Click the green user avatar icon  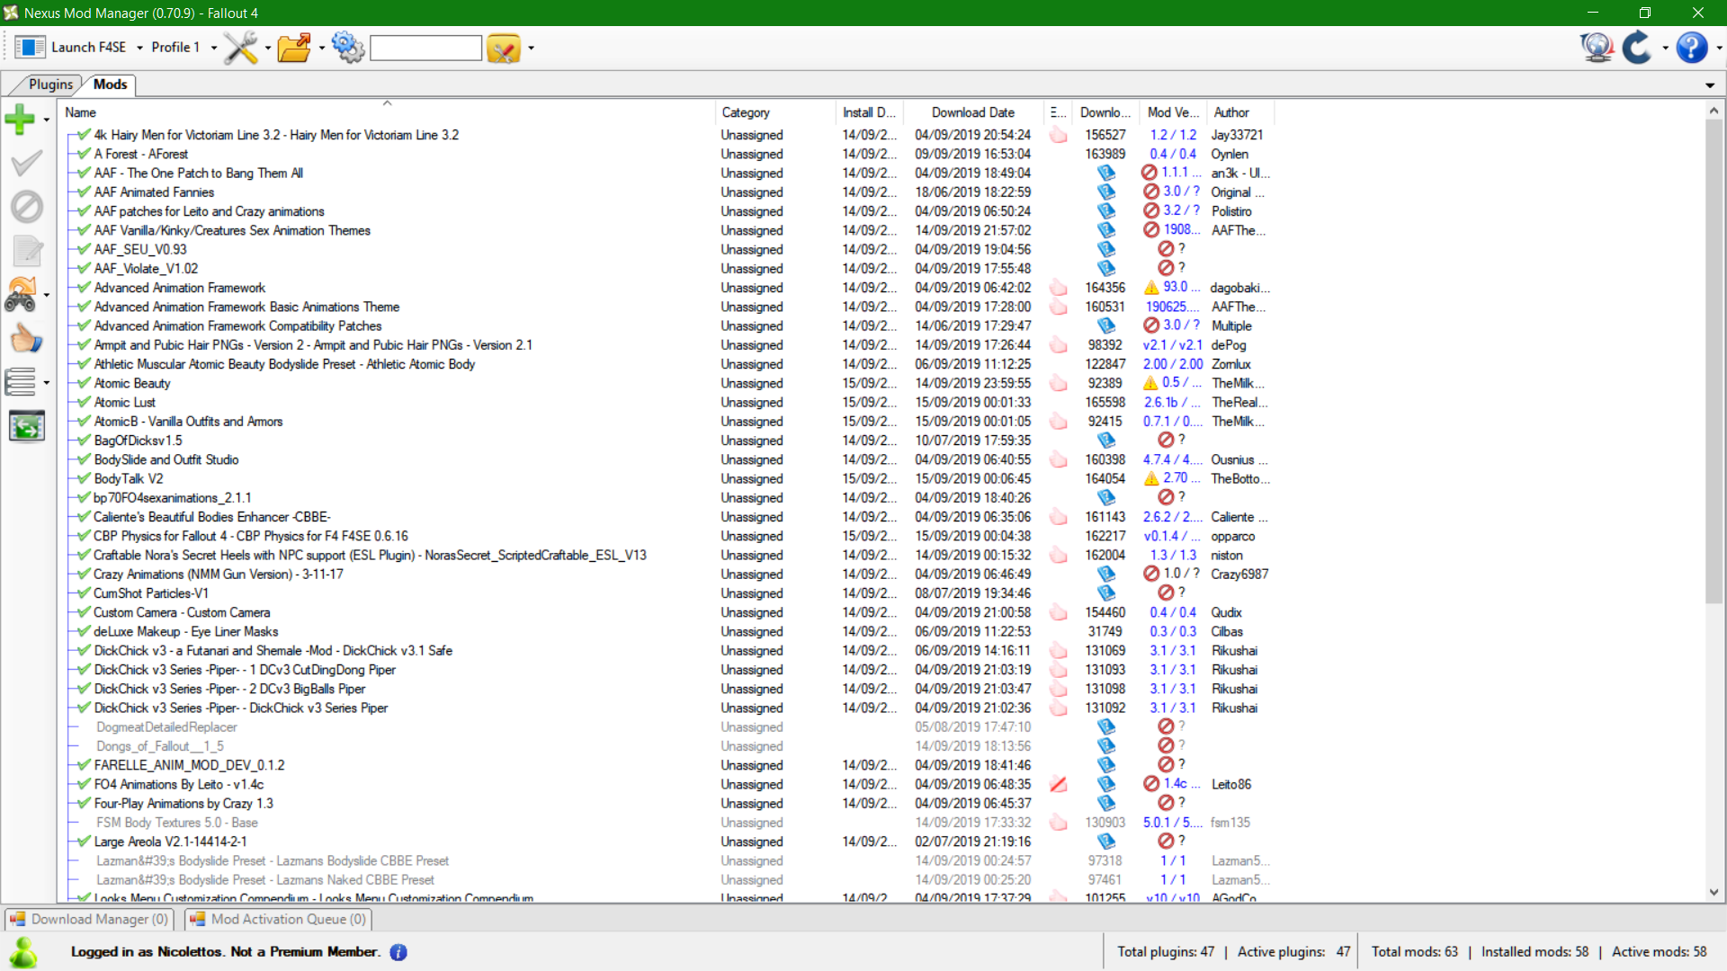(x=23, y=952)
